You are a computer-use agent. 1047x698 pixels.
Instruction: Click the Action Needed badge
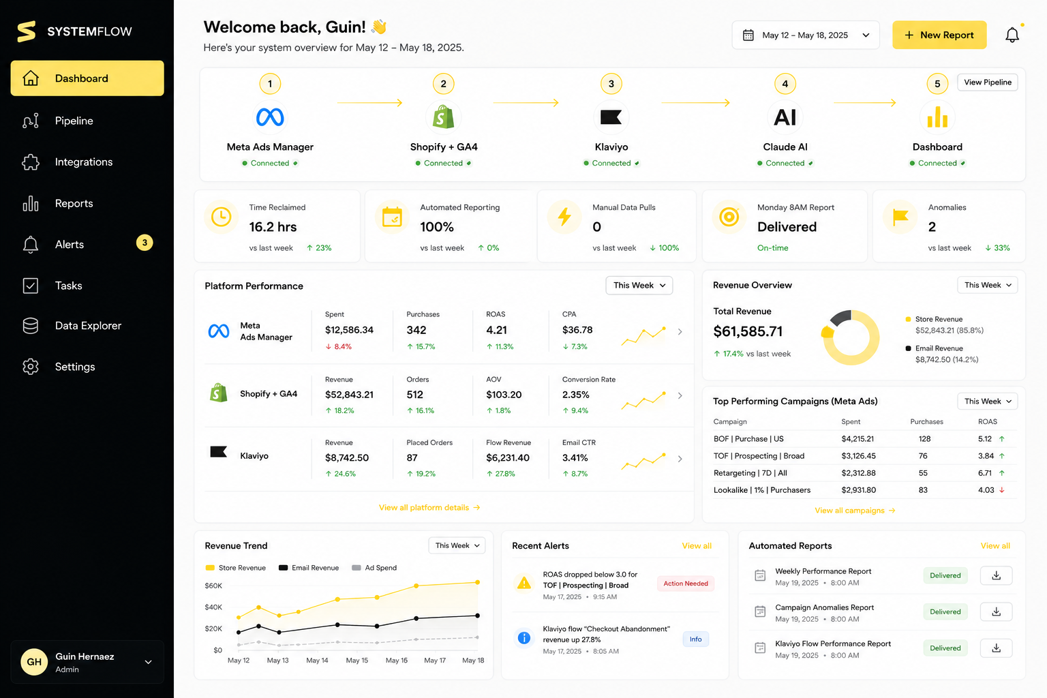pyautogui.click(x=686, y=583)
